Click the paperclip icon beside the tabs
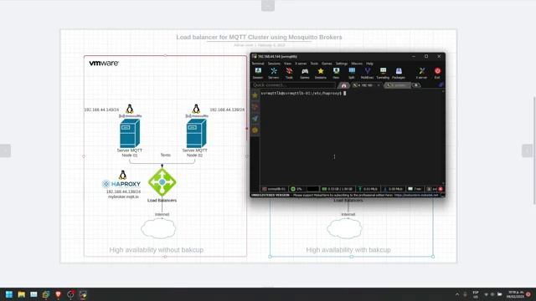Screen dimensions: 536x301 tap(441, 85)
